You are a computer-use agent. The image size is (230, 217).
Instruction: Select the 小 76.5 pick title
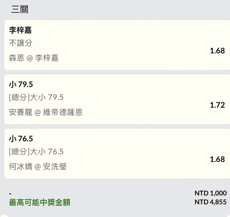pos(21,138)
